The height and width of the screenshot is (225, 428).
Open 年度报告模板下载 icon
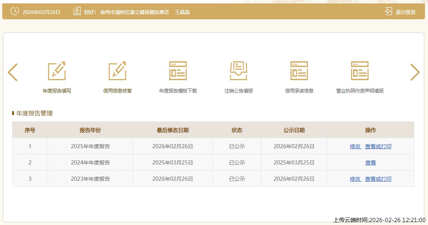tap(178, 71)
